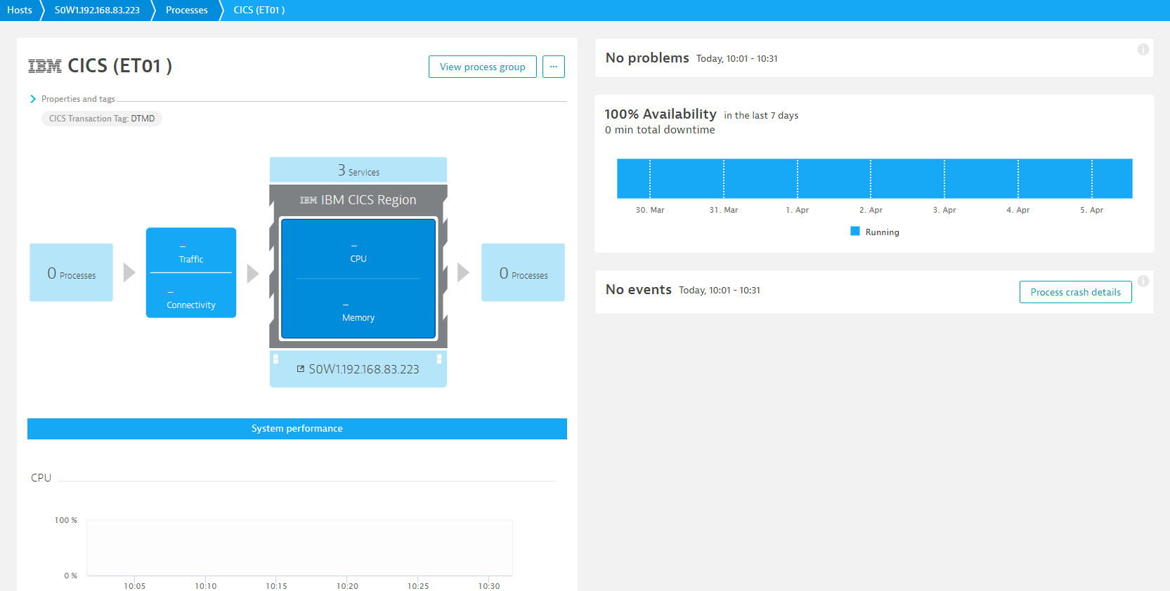Click CICS Transaction Tag: DTMD tag

pos(102,119)
